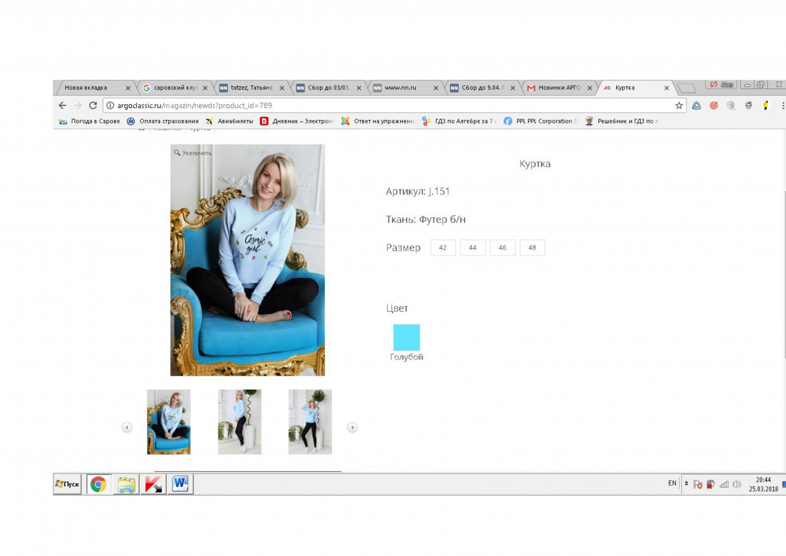Click the Action Center flag tray icon
The image size is (786, 556).
click(698, 484)
